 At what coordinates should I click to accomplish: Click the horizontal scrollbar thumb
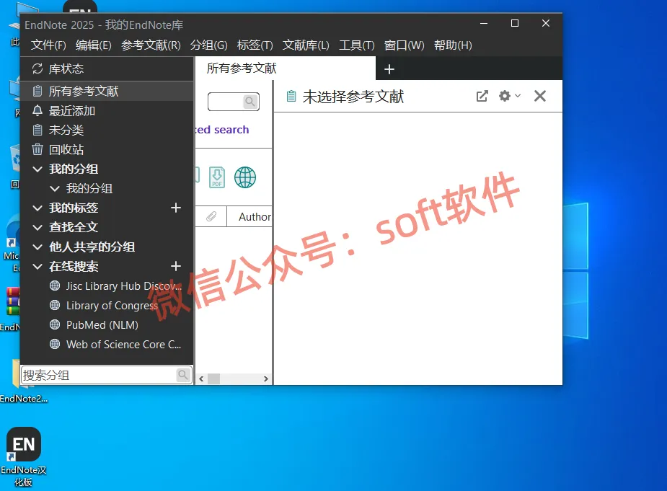[213, 379]
